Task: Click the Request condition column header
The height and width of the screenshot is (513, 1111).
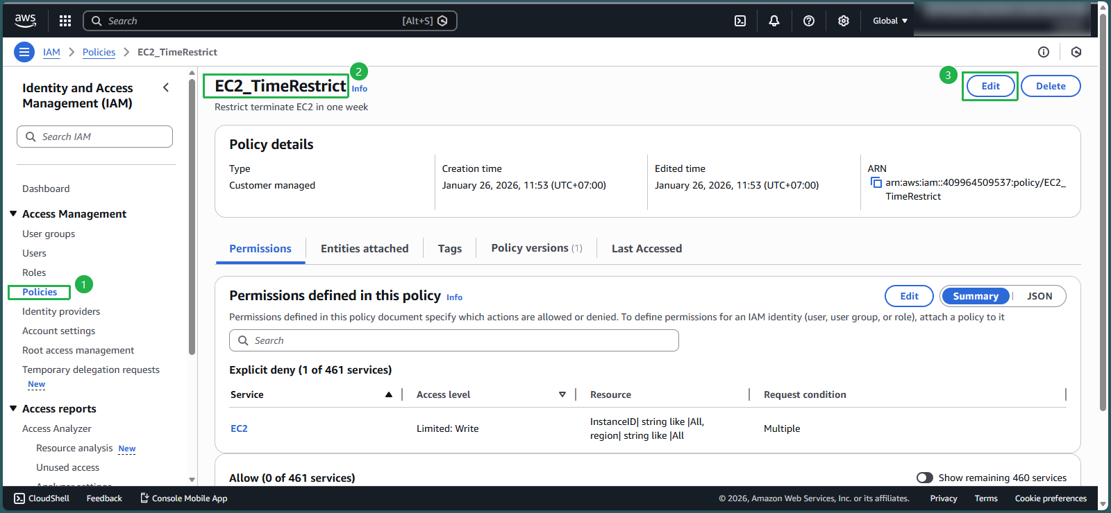Action: tap(805, 394)
